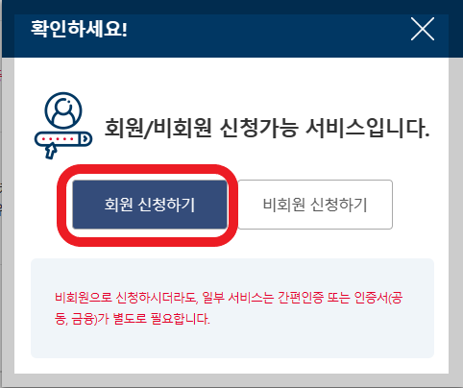The width and height of the screenshot is (463, 388).
Task: Click the user avatar circle icon
Action: click(63, 110)
